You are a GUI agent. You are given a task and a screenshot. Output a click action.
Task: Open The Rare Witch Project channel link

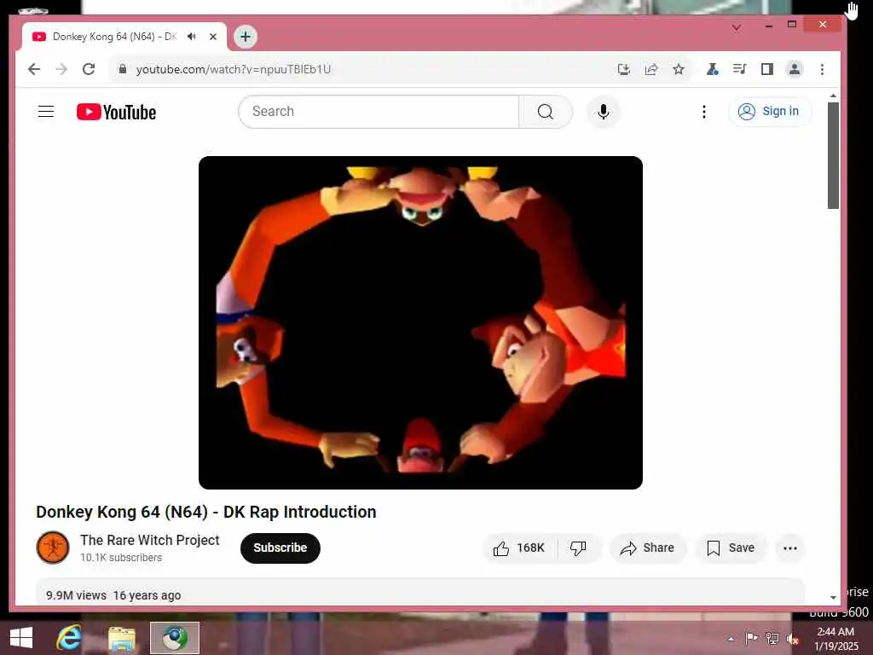tap(150, 540)
